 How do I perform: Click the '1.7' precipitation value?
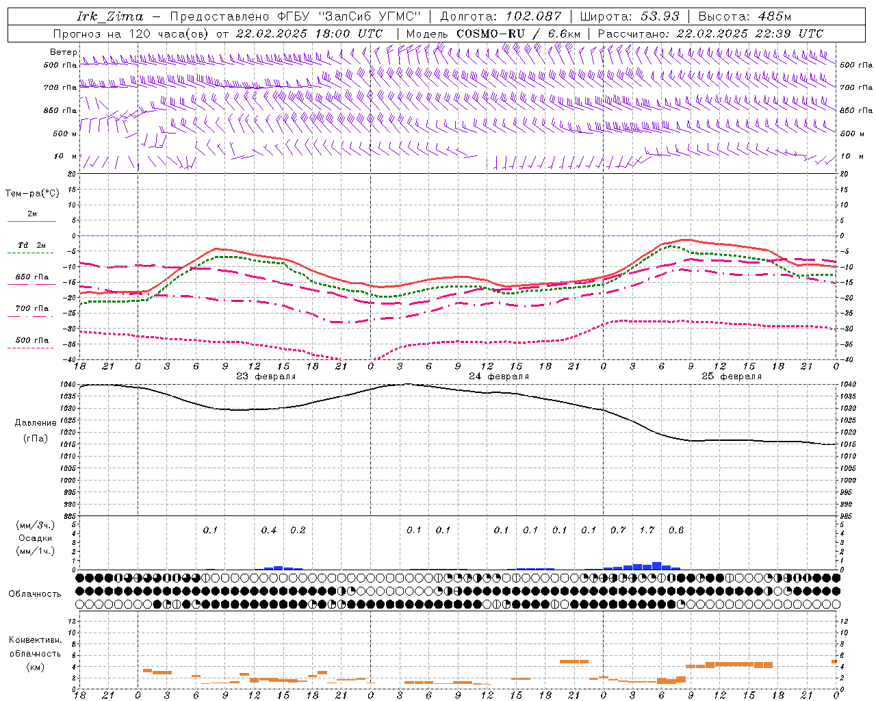pos(647,530)
